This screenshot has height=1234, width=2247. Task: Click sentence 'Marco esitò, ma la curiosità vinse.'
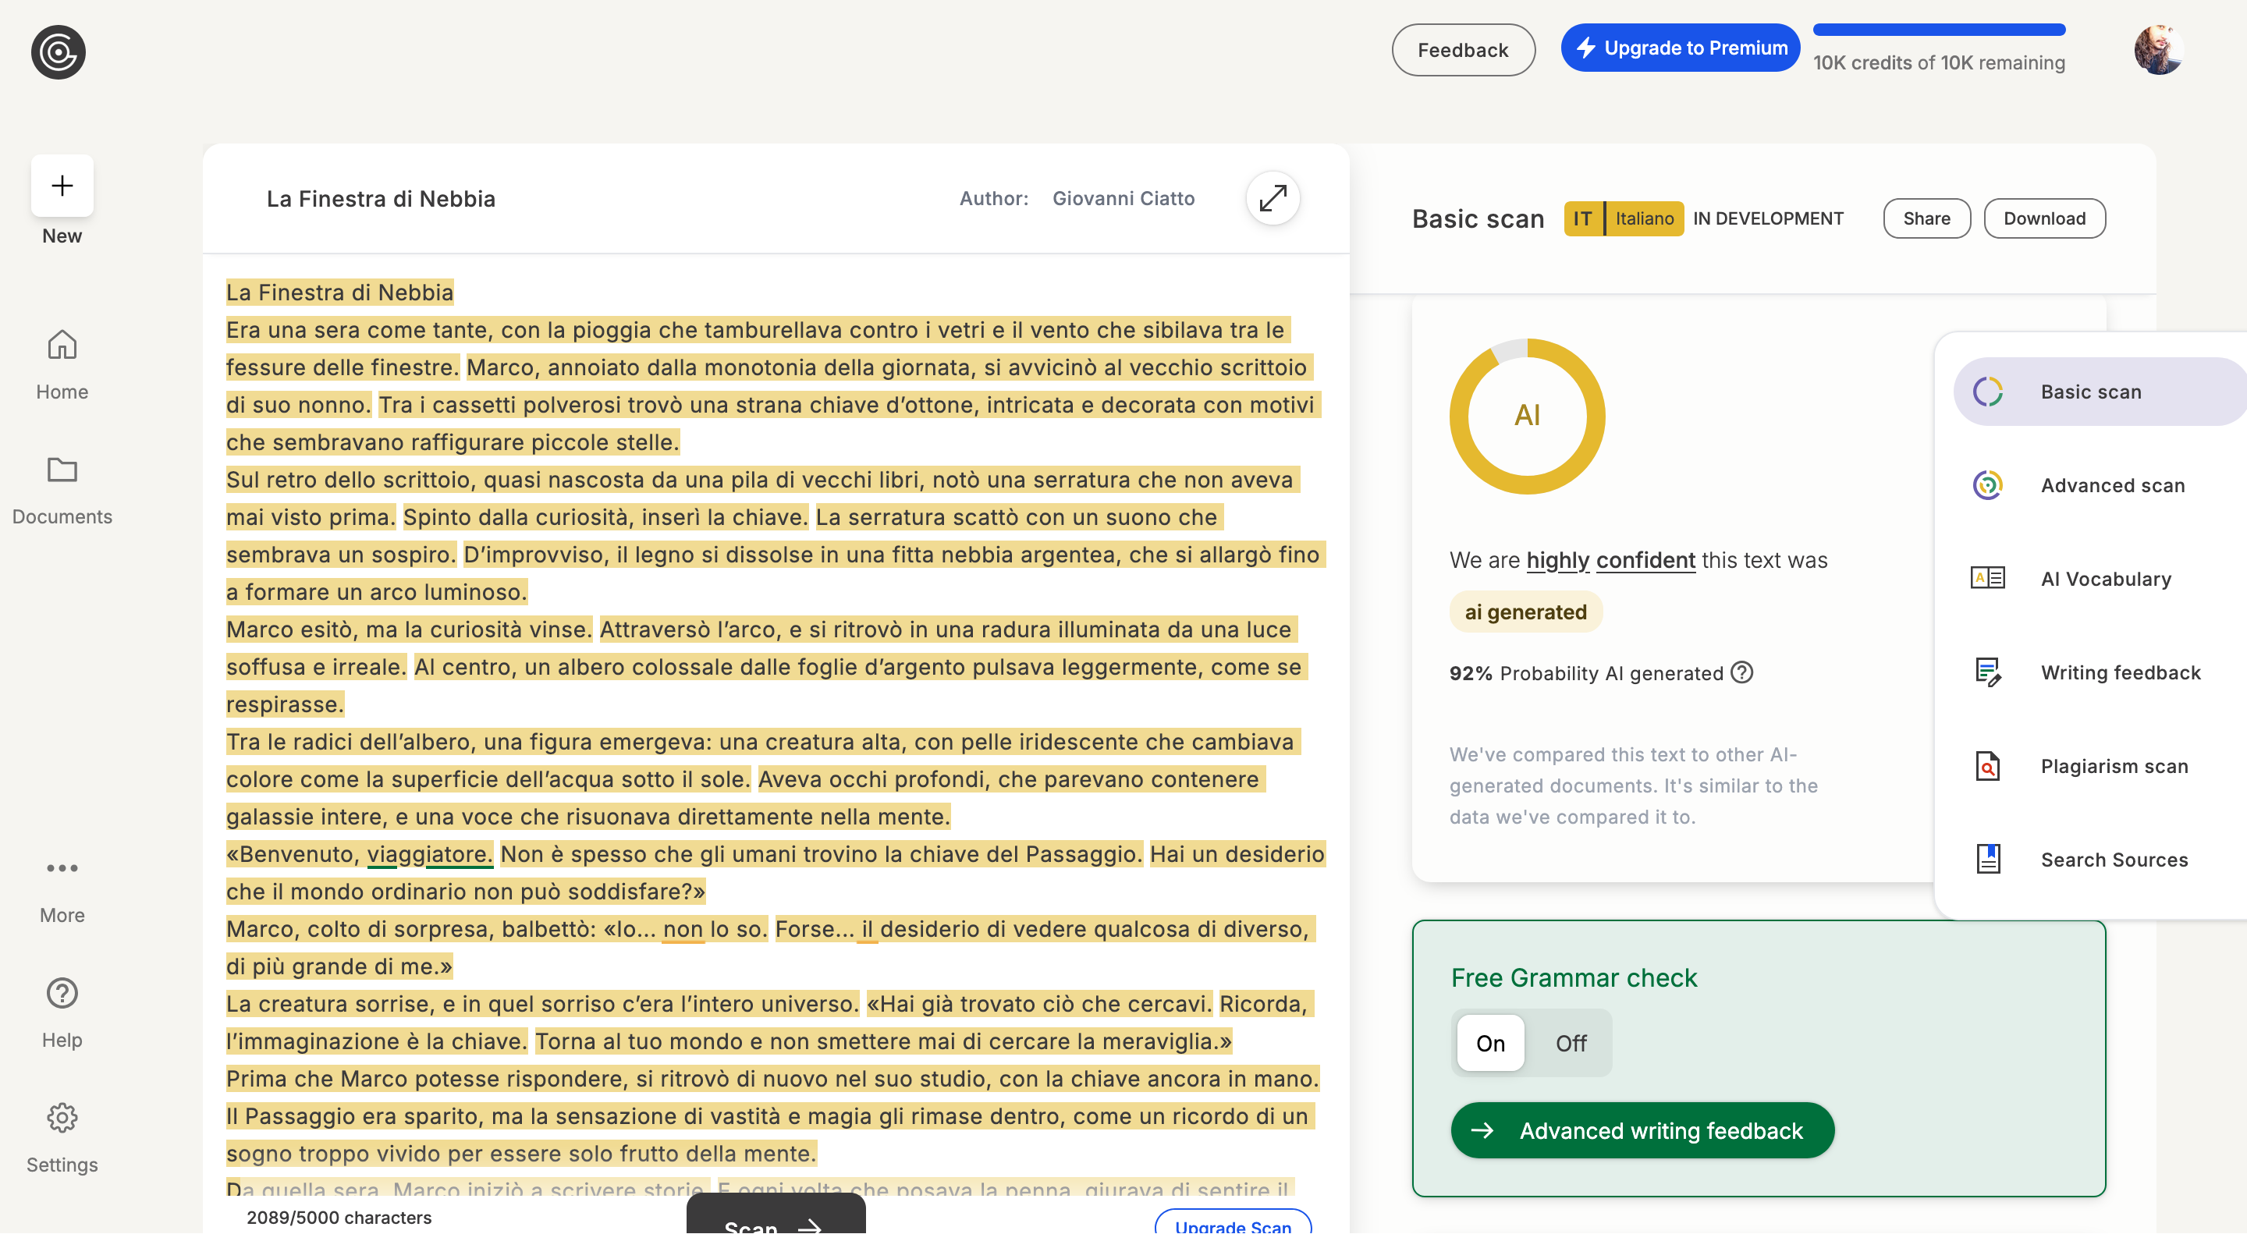tap(409, 629)
